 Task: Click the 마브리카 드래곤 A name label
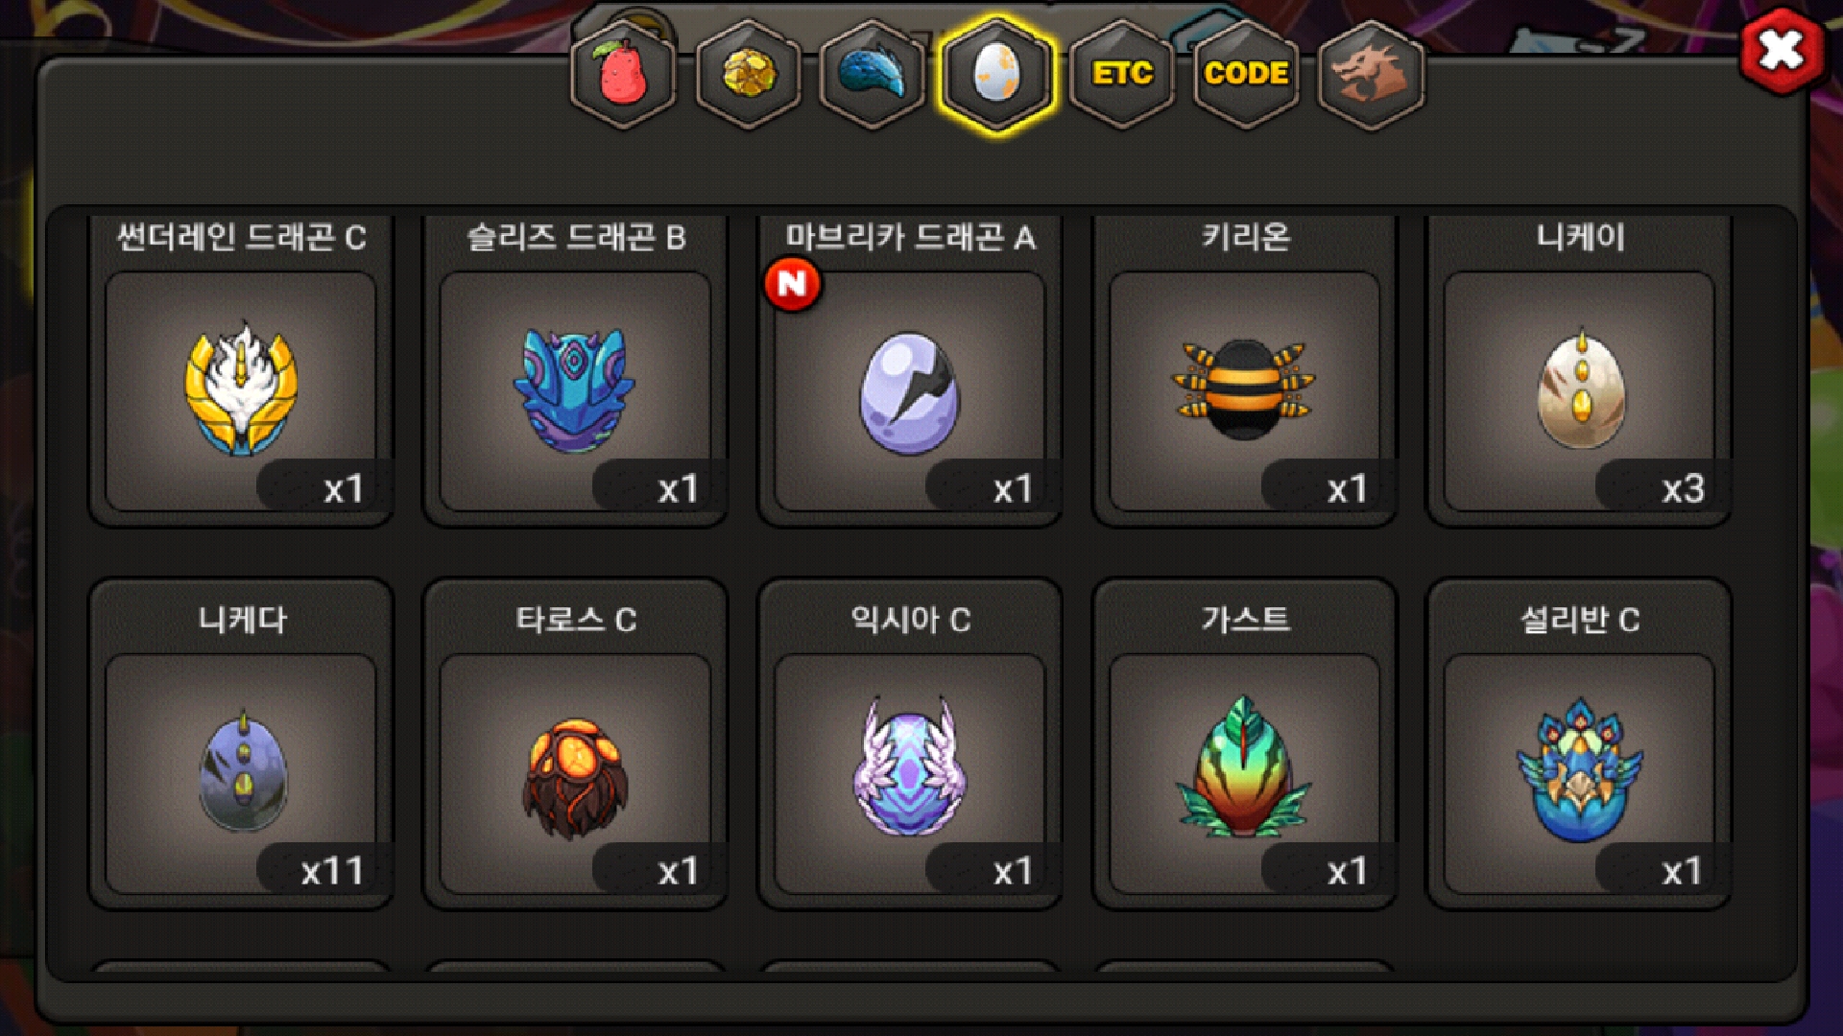click(x=910, y=237)
